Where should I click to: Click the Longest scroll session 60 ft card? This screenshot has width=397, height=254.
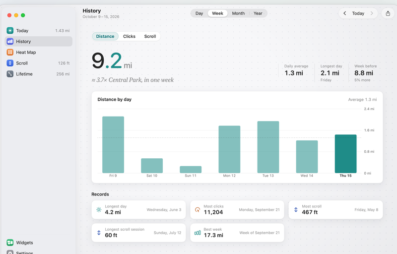pyautogui.click(x=138, y=233)
